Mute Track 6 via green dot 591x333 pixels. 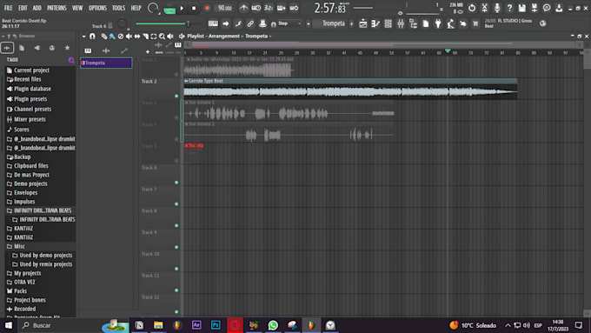click(176, 183)
